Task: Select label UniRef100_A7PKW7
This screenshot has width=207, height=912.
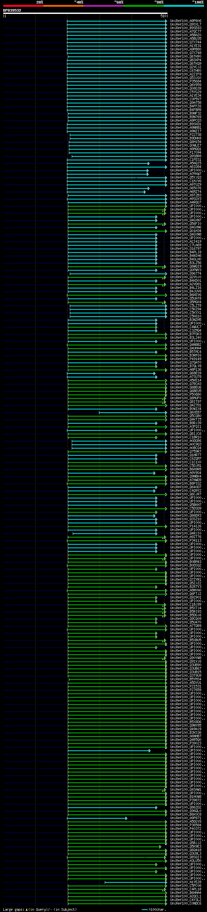Action: (186, 174)
